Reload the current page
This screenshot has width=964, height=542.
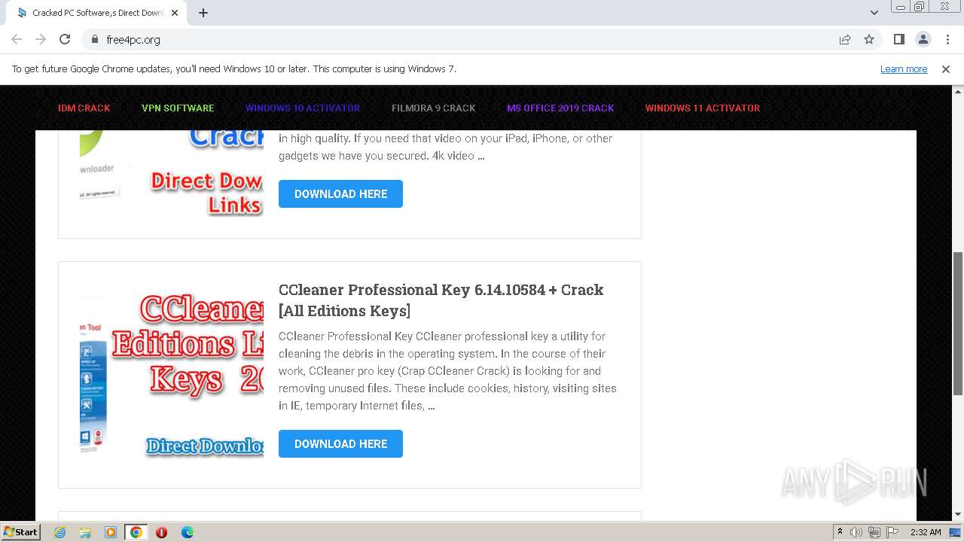tap(65, 39)
